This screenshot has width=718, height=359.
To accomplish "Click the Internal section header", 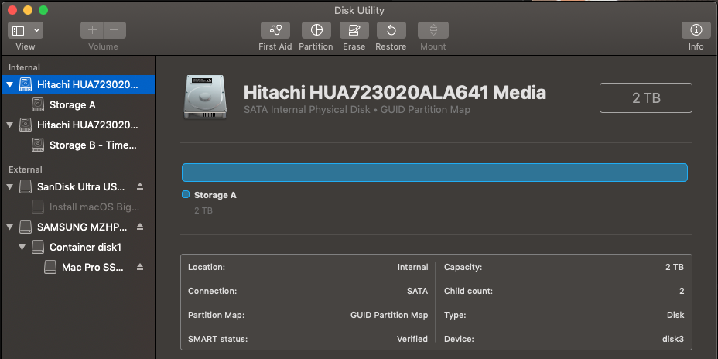I will pos(24,67).
